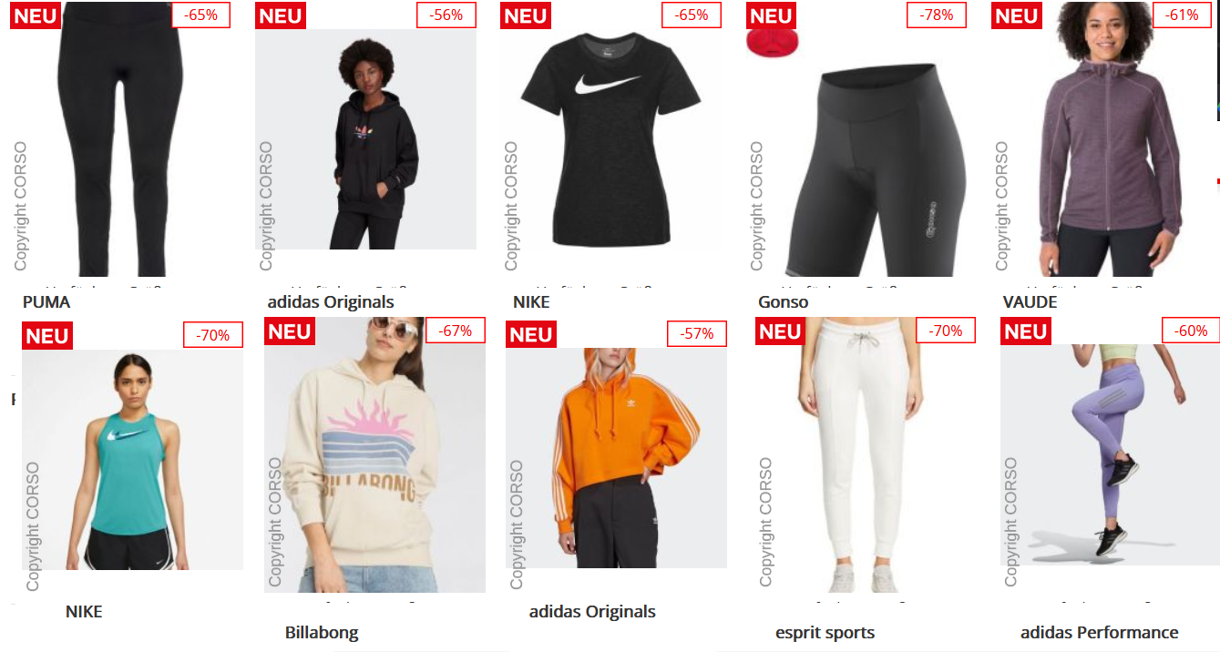Click the PUMA brand name link

pyautogui.click(x=46, y=302)
